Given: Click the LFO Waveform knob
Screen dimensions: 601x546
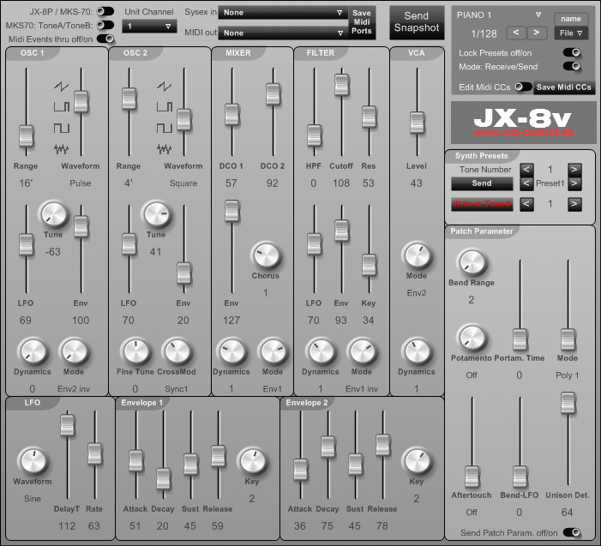Looking at the screenshot, I should tap(33, 461).
